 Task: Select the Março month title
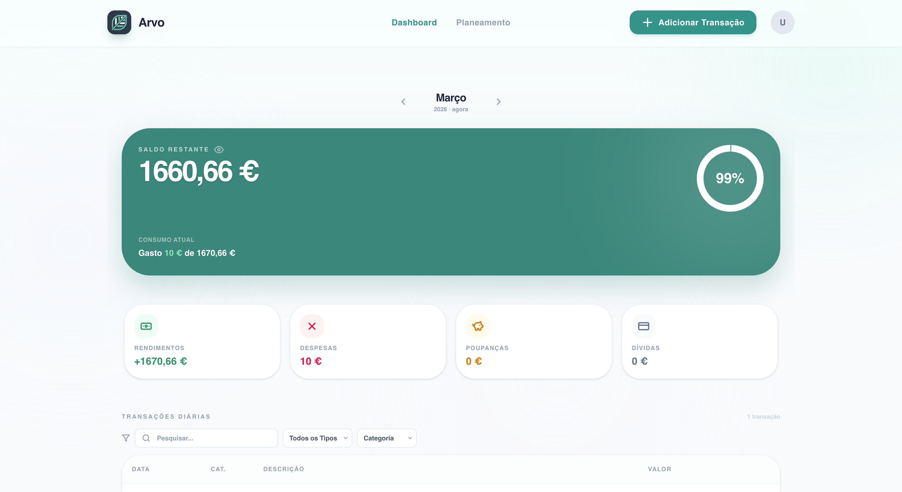tap(451, 98)
